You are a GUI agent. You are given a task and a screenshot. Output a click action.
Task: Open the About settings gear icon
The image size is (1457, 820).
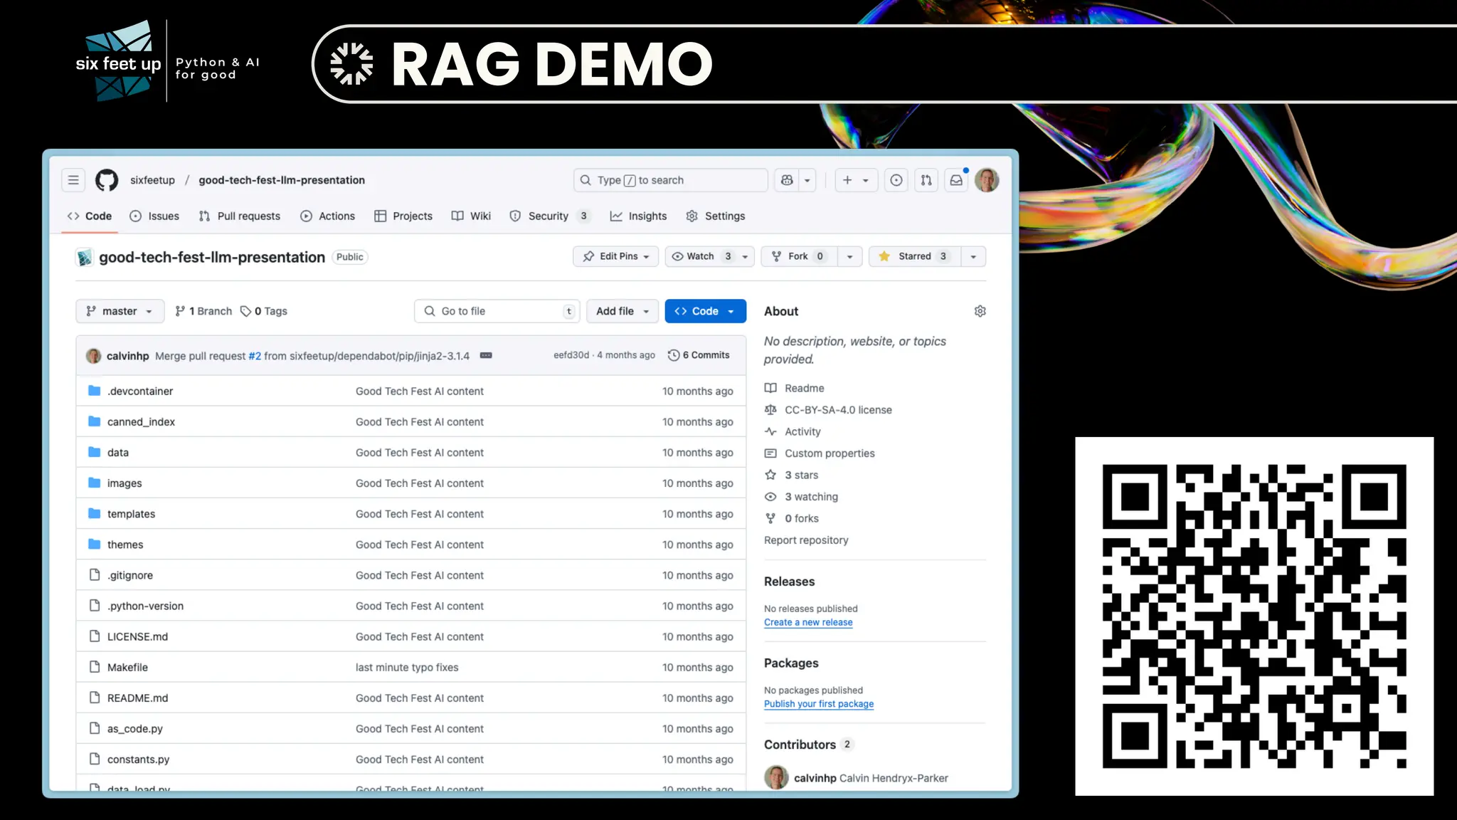click(980, 311)
